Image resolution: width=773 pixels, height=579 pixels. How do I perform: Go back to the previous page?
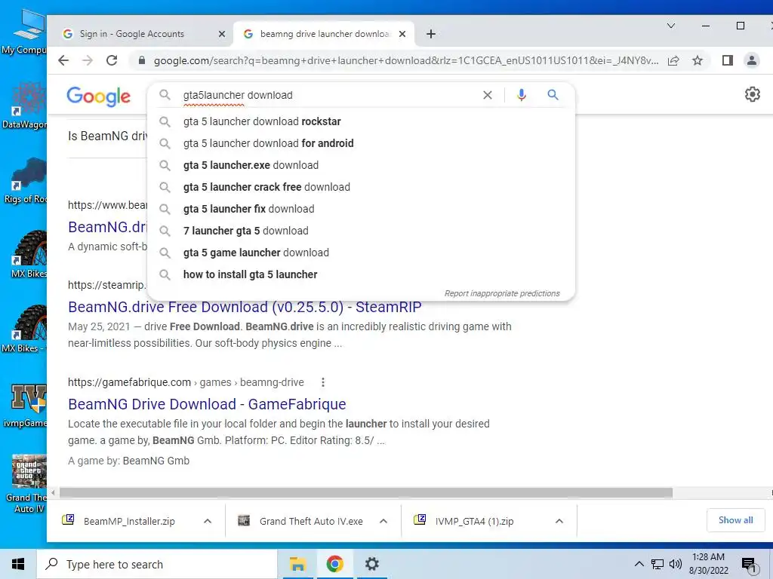[x=63, y=60]
